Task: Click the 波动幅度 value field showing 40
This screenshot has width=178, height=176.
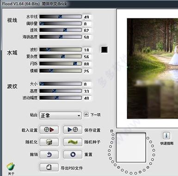Action: (x=87, y=98)
